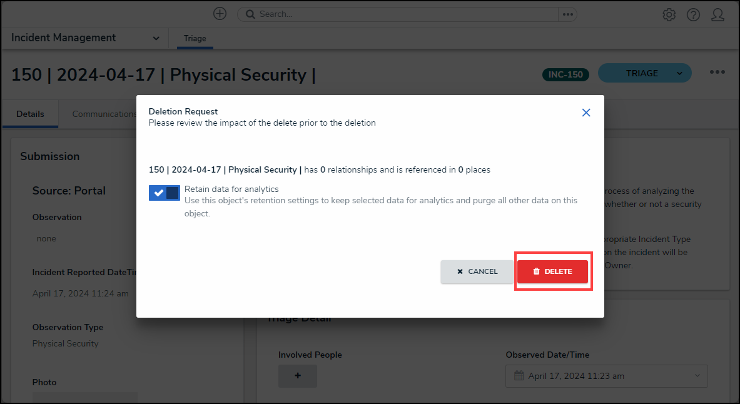This screenshot has width=740, height=404.
Task: Open the search options ellipsis
Action: pos(567,14)
